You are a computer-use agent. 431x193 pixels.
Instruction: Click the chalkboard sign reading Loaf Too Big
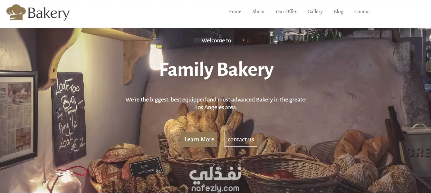pyautogui.click(x=69, y=118)
